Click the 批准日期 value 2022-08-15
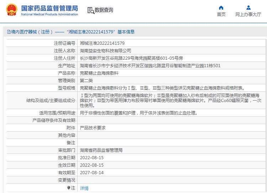This screenshot has width=267, height=193. pyautogui.click(x=91, y=157)
